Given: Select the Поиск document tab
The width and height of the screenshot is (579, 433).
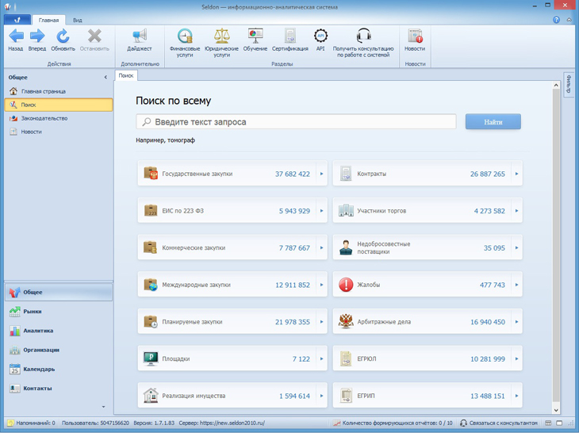Looking at the screenshot, I should tap(126, 75).
